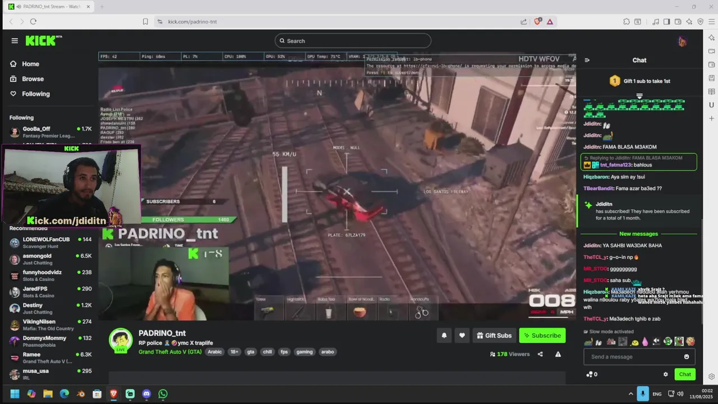Expand the pinned gift leaderboard chevron
The image size is (718, 404).
point(639,96)
